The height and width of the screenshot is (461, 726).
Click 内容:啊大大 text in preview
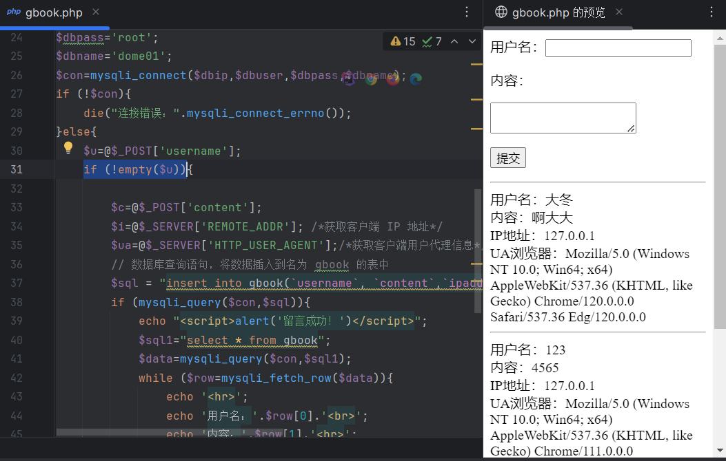[x=532, y=217]
